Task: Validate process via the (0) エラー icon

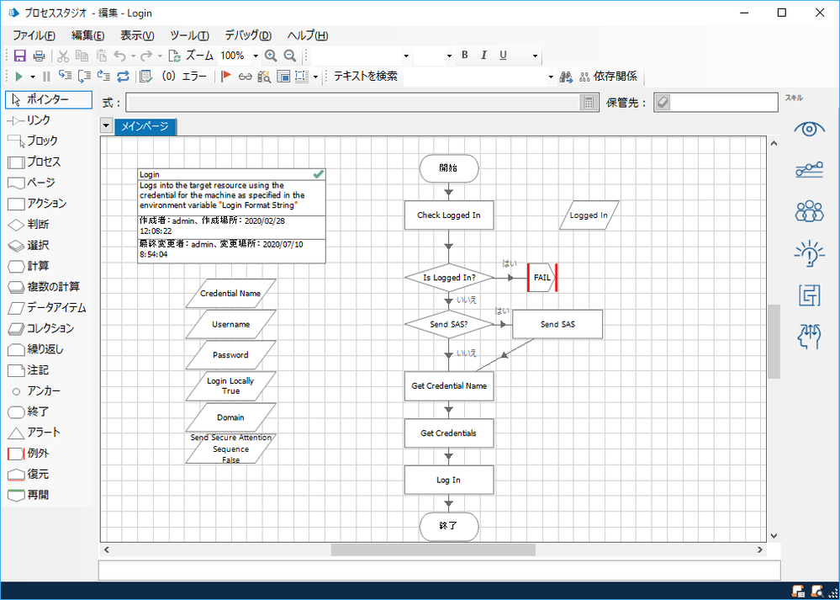Action: pos(145,77)
